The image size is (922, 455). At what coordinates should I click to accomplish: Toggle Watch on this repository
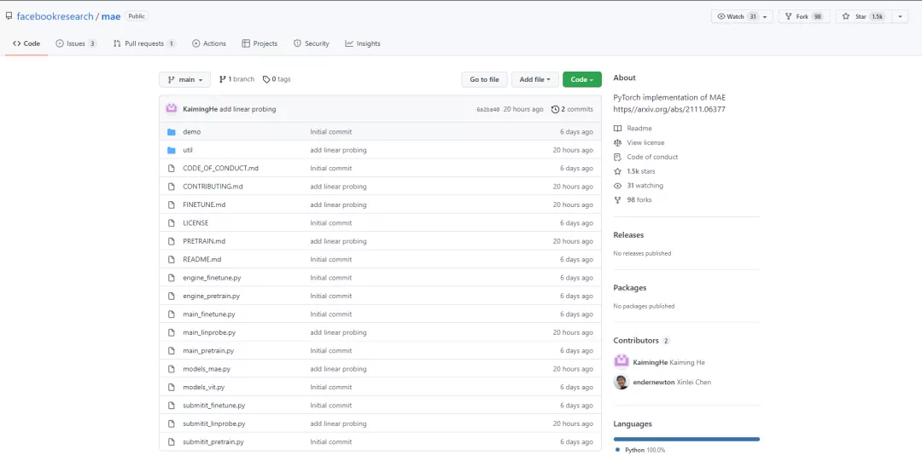pyautogui.click(x=735, y=16)
